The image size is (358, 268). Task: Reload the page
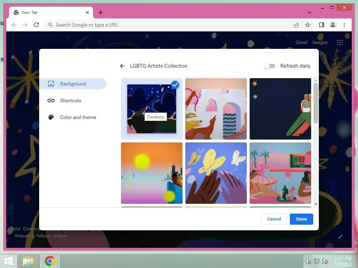pos(36,25)
